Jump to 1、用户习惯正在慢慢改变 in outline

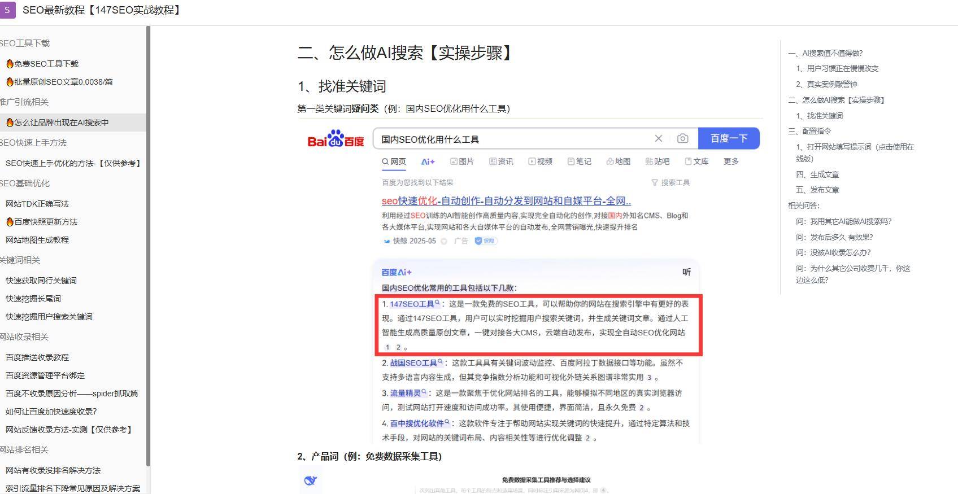tap(837, 68)
